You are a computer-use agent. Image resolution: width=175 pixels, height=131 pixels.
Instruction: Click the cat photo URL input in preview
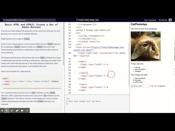pyautogui.click(x=140, y=86)
